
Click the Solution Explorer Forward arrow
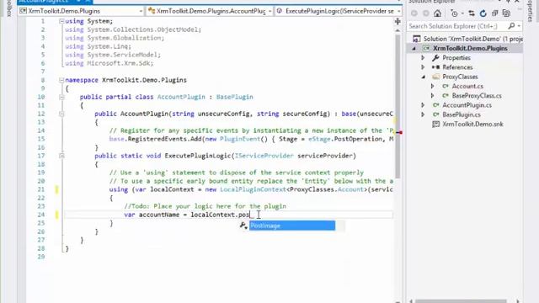(x=426, y=13)
